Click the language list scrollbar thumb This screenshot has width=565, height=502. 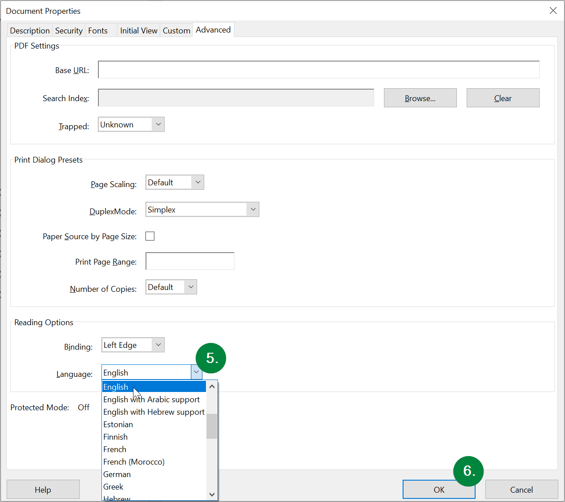point(212,426)
